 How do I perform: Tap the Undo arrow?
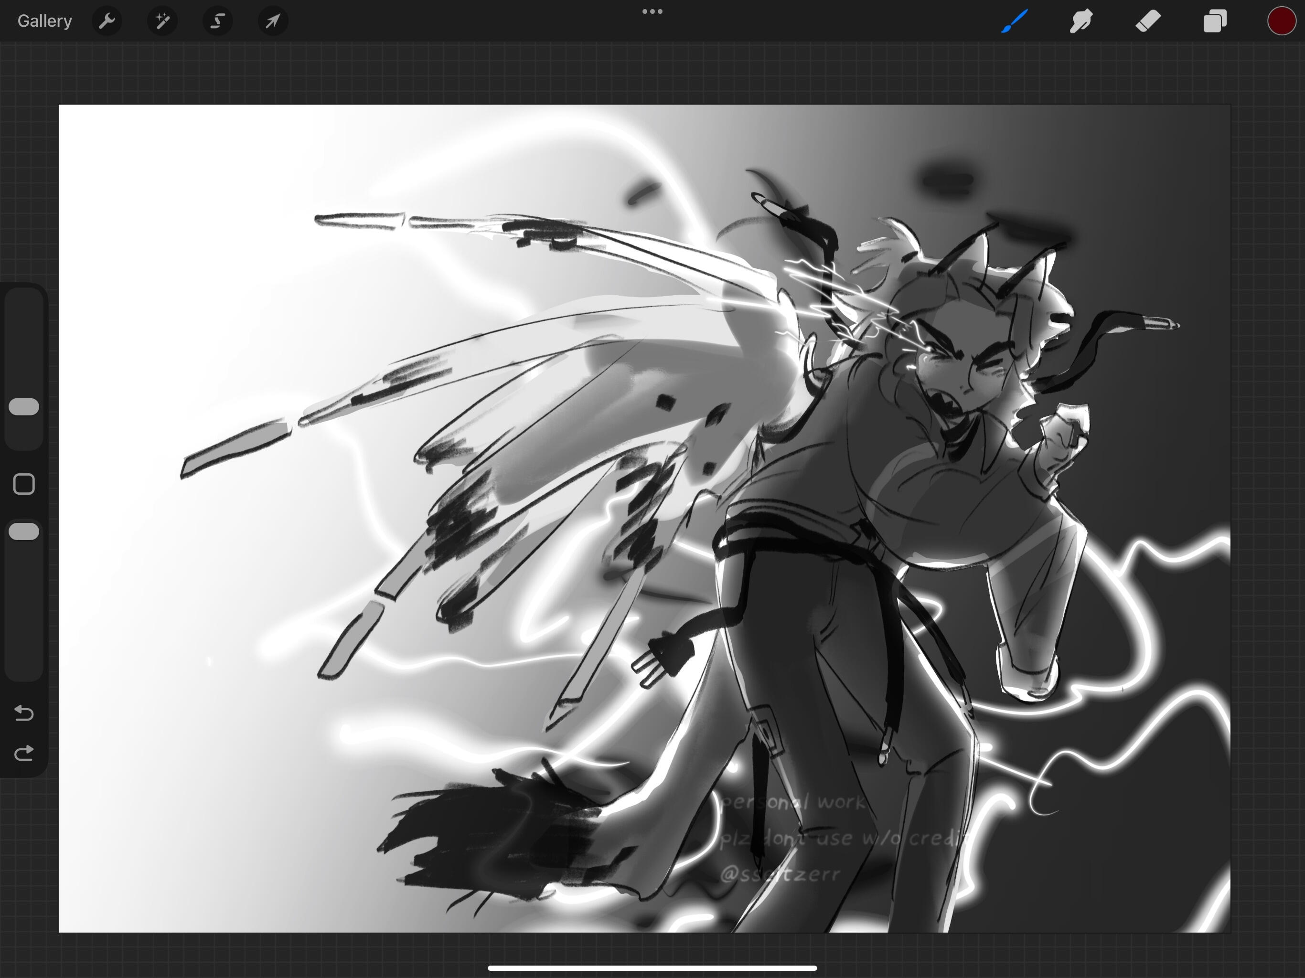[x=23, y=713]
